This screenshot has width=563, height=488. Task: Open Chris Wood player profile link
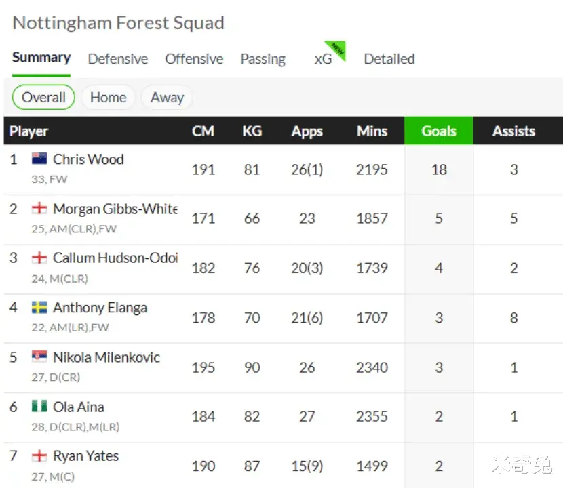point(88,159)
